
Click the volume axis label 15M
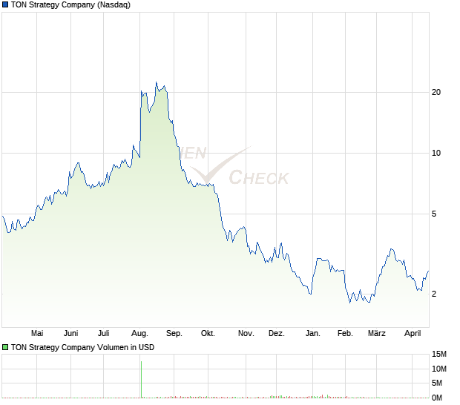click(439, 354)
